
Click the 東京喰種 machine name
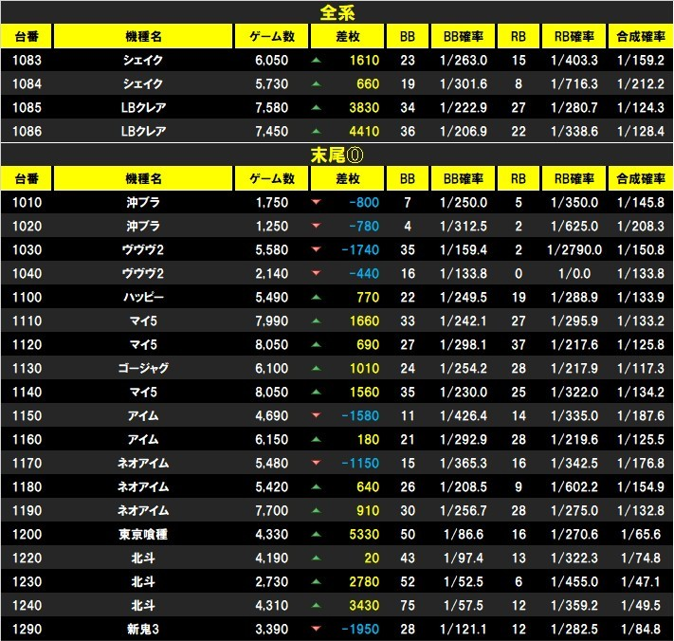[143, 535]
